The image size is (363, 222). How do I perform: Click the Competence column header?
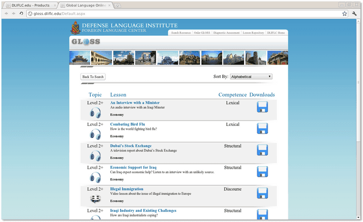point(232,95)
